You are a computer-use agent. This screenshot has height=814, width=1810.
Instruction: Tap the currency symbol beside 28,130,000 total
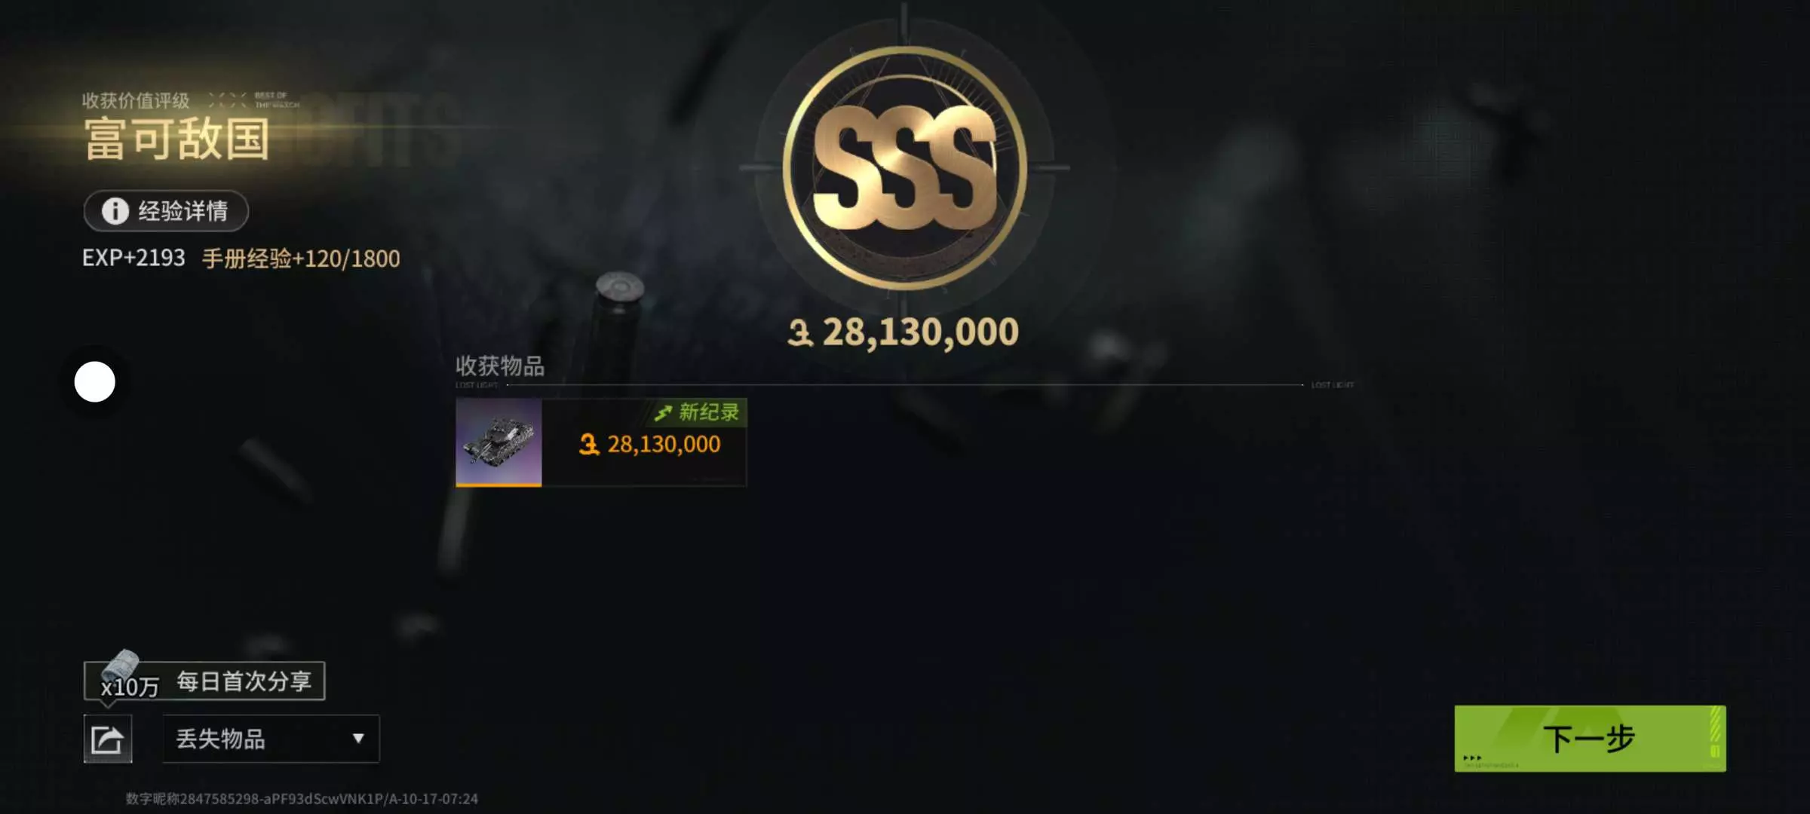coord(800,332)
